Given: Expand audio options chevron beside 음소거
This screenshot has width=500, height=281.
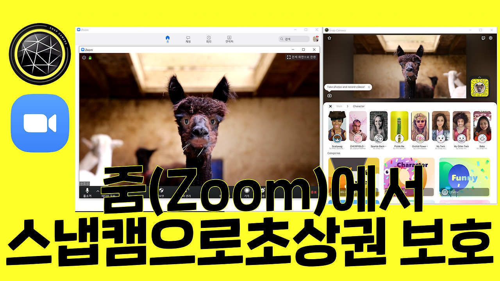Looking at the screenshot, I should click(97, 192).
